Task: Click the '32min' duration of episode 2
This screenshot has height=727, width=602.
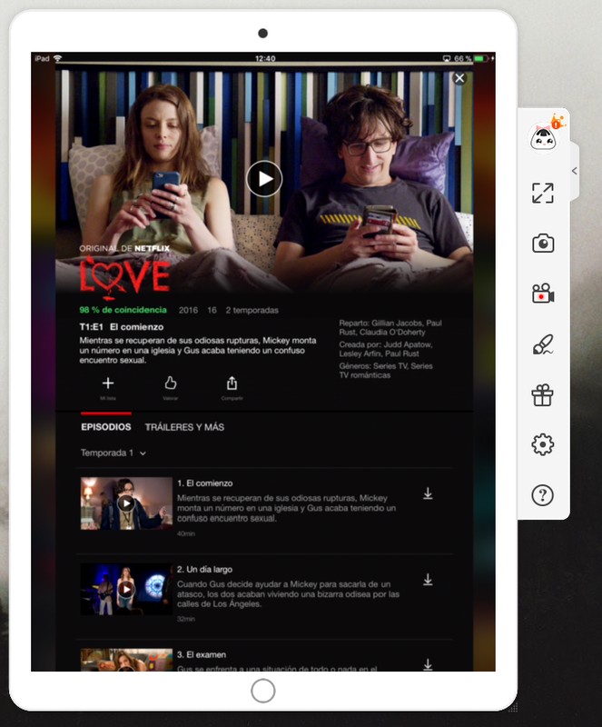Action: pos(186,619)
